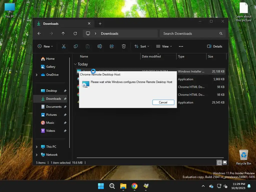Close the Downloads tab

click(89, 23)
